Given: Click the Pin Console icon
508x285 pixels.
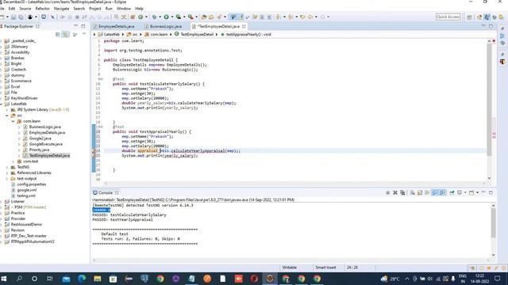Looking at the screenshot, I should point(452,192).
